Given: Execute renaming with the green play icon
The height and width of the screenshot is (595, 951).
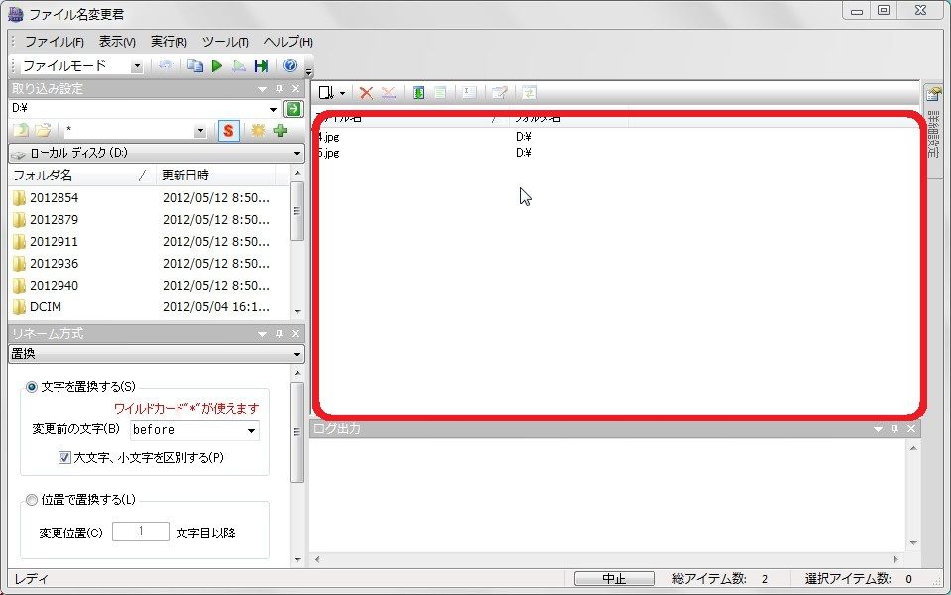Looking at the screenshot, I should pos(215,65).
